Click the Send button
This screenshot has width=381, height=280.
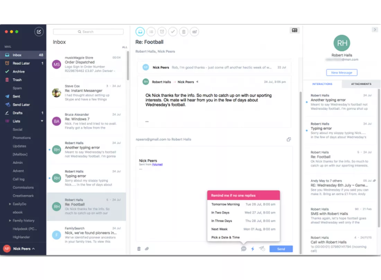(281, 249)
